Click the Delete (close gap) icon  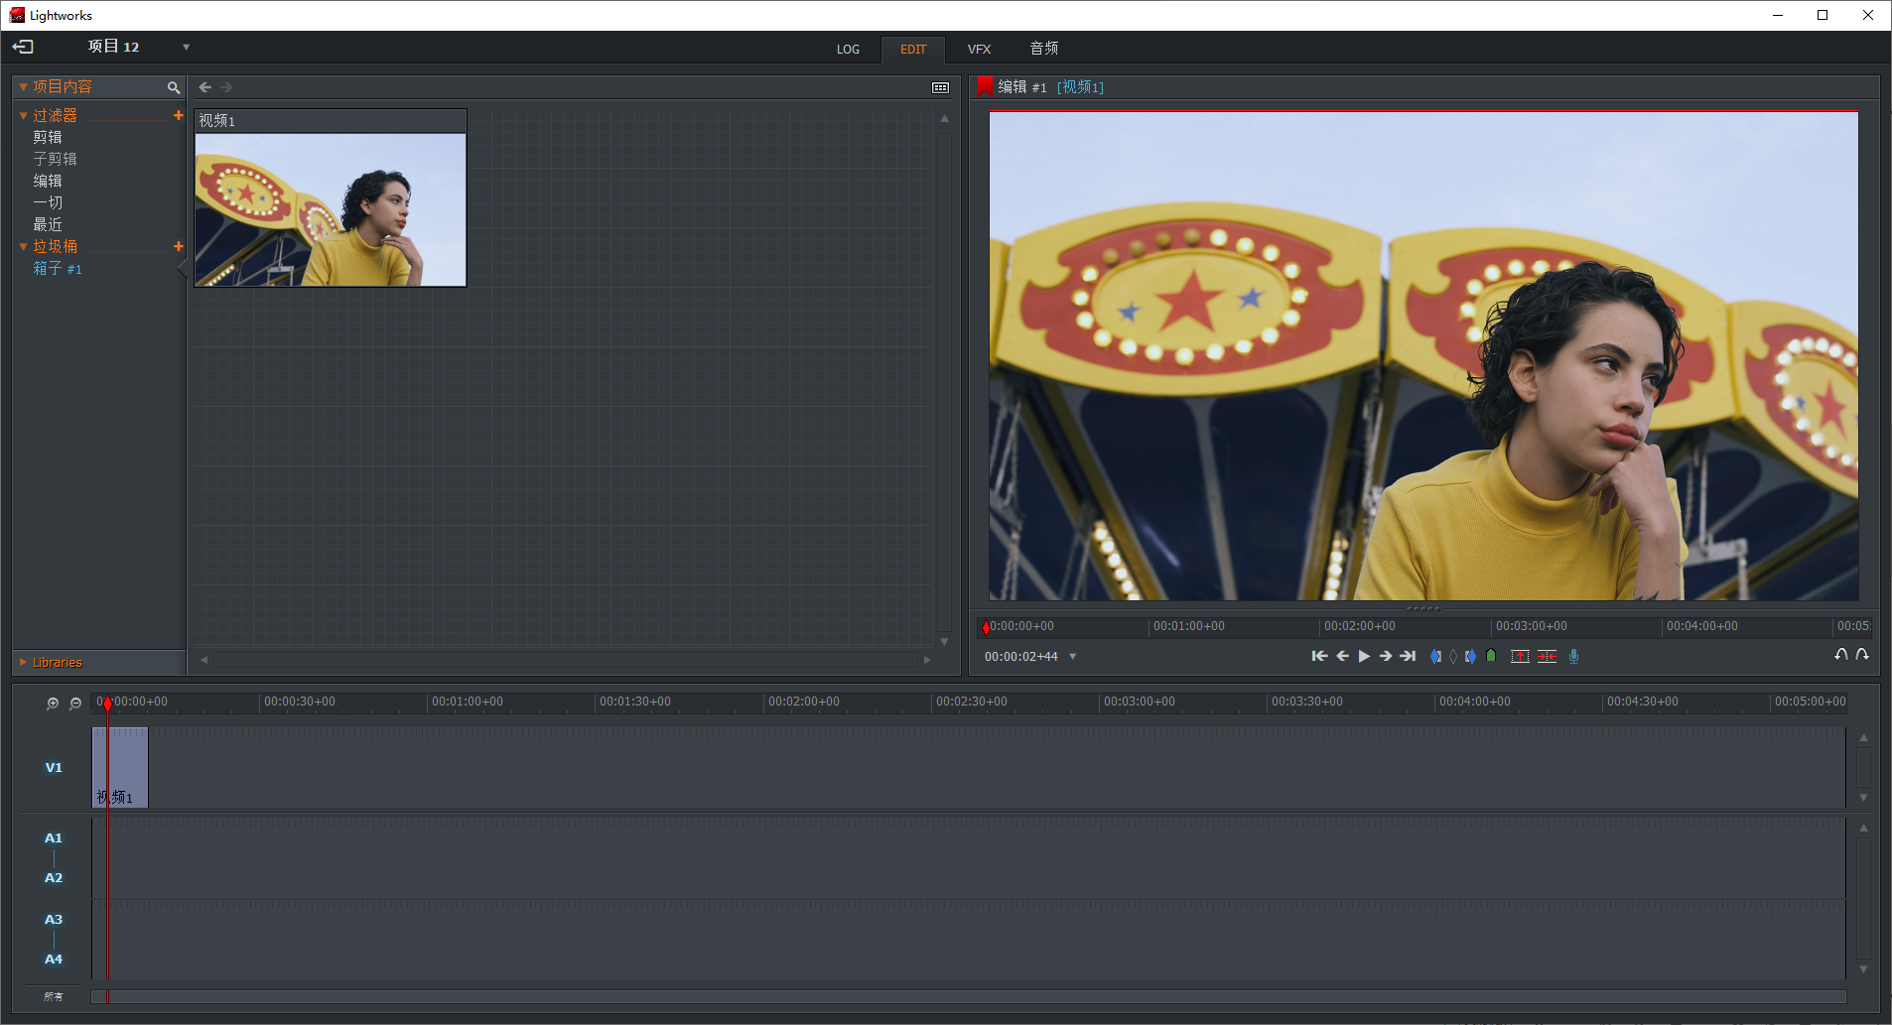[x=1547, y=656]
